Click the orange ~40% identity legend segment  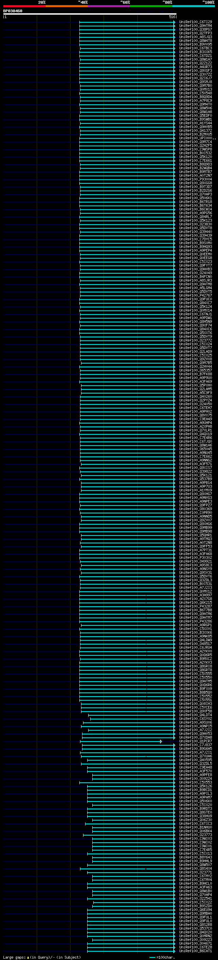point(66,6)
